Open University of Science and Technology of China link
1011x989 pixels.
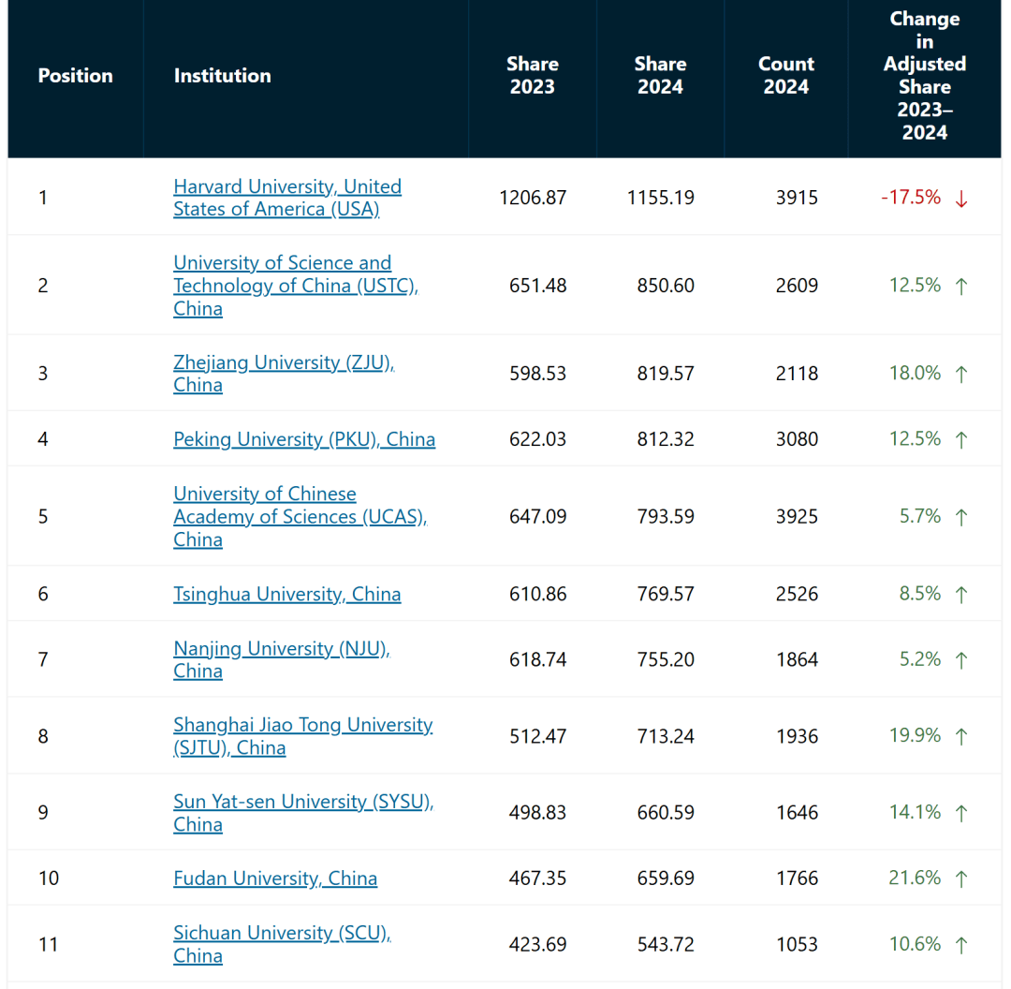click(295, 285)
